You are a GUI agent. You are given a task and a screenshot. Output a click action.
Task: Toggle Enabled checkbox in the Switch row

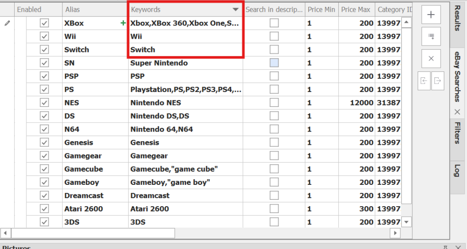tap(44, 50)
